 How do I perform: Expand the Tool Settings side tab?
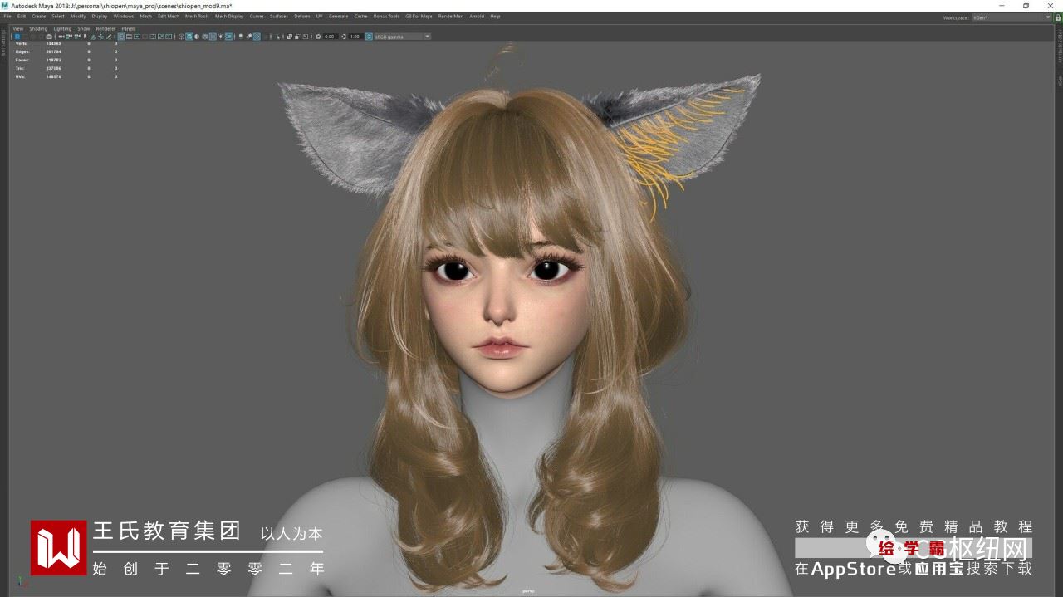[3, 44]
